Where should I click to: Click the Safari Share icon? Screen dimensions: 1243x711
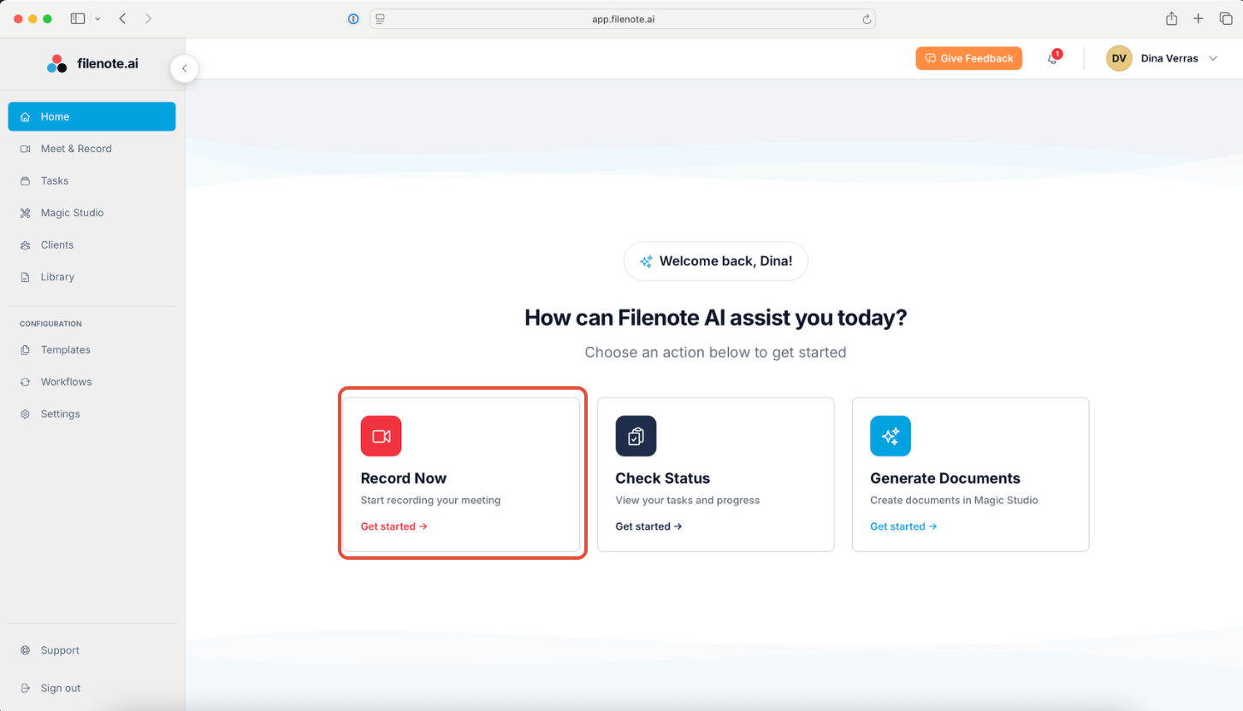coord(1172,19)
